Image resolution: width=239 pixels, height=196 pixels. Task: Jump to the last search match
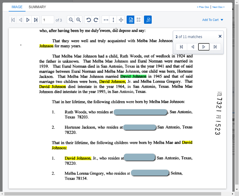pyautogui.click(x=215, y=47)
